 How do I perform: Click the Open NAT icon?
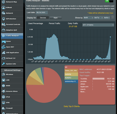coord(3,47)
